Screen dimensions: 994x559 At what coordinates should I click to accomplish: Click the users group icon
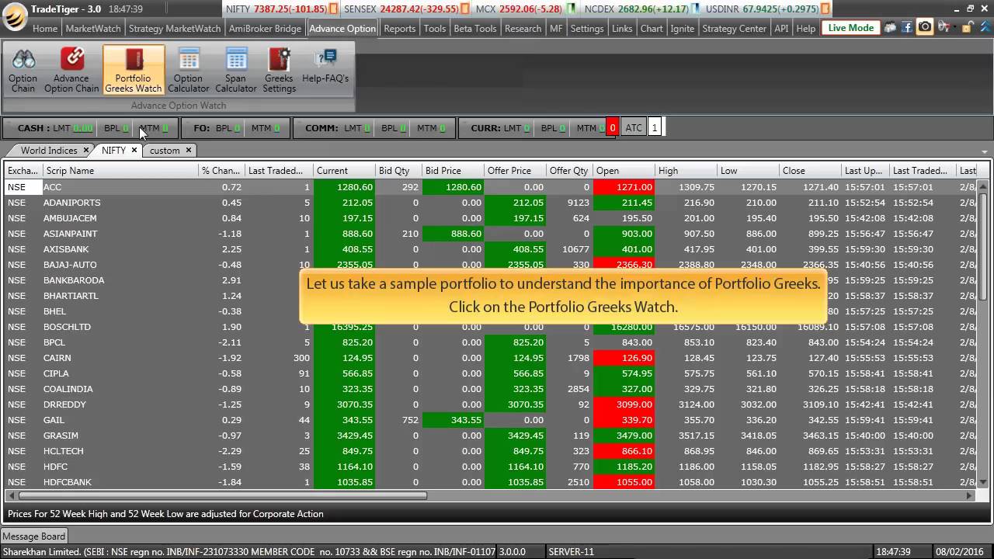click(x=890, y=27)
